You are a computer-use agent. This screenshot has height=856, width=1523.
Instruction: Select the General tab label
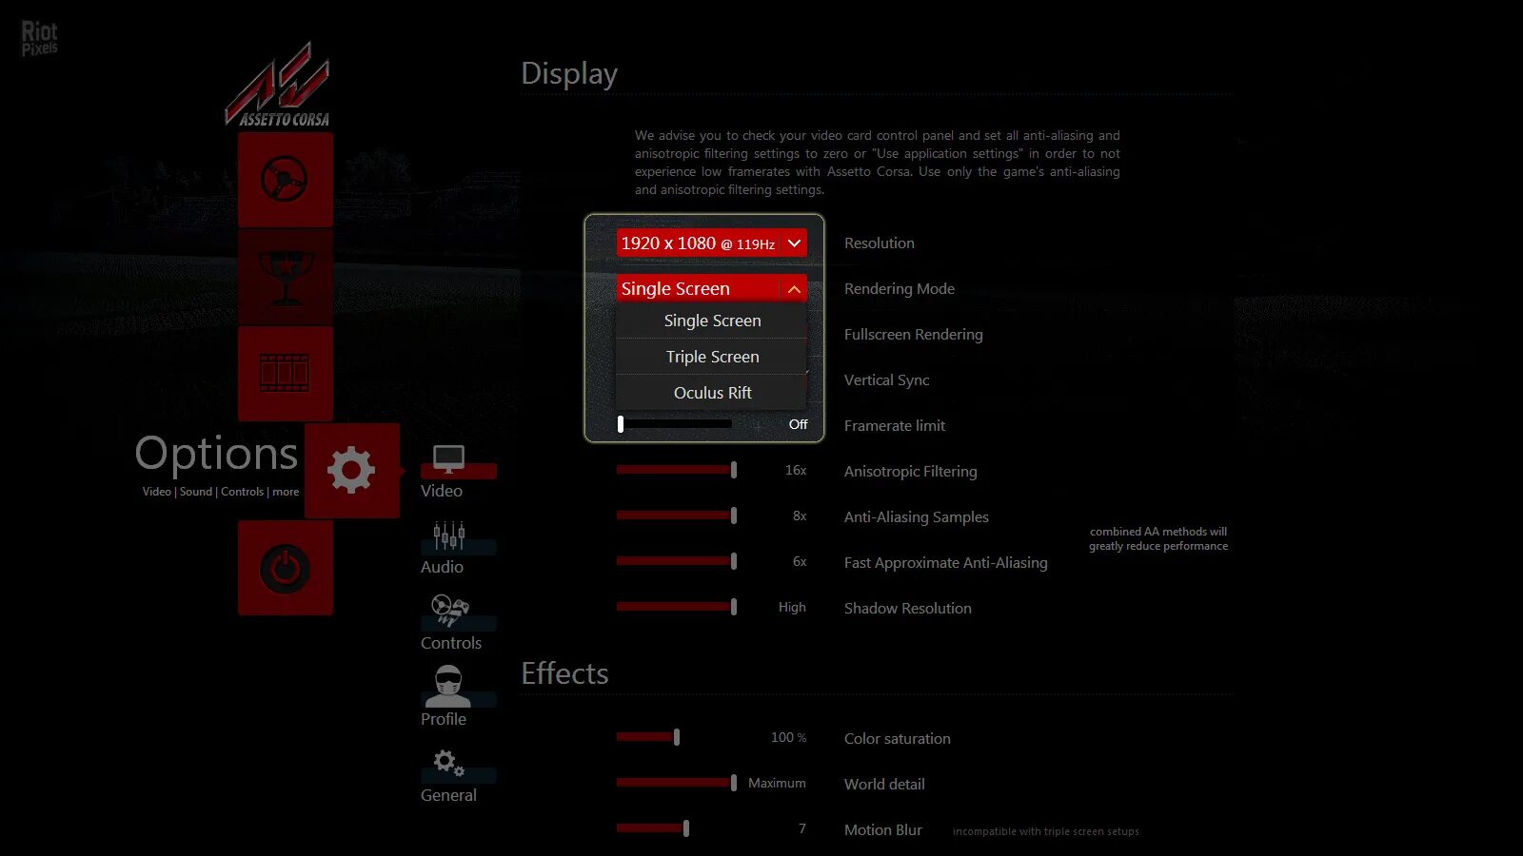[448, 795]
